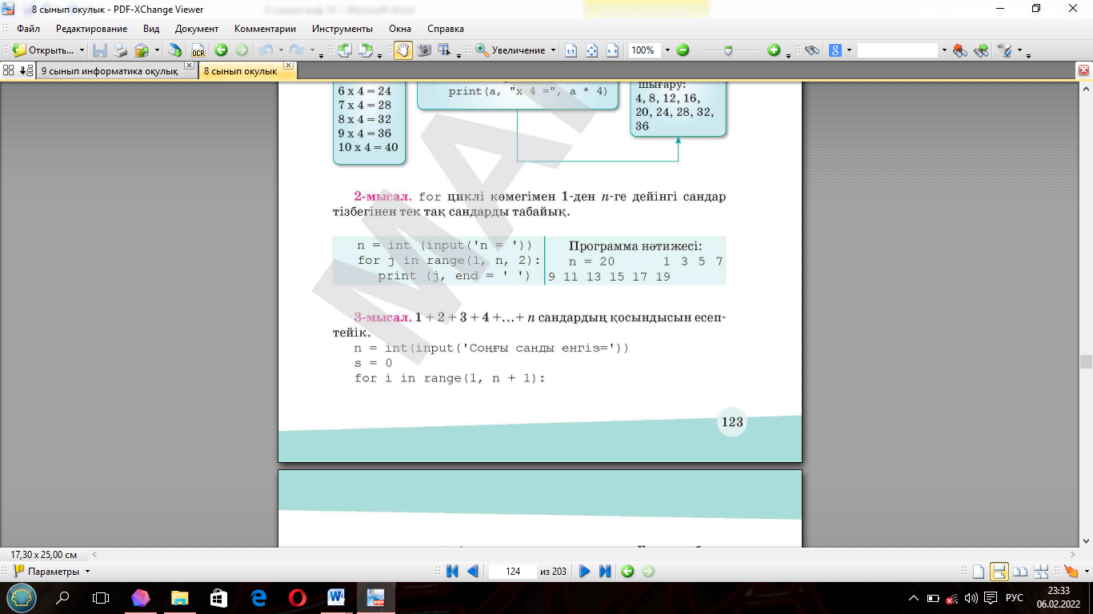
Task: Rotate page counterclockwise
Action: click(x=344, y=50)
